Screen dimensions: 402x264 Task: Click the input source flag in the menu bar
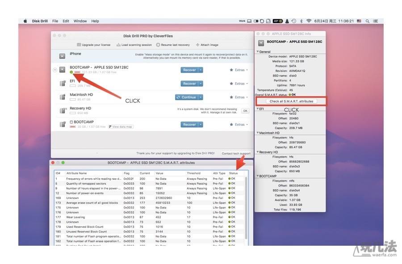(359, 21)
